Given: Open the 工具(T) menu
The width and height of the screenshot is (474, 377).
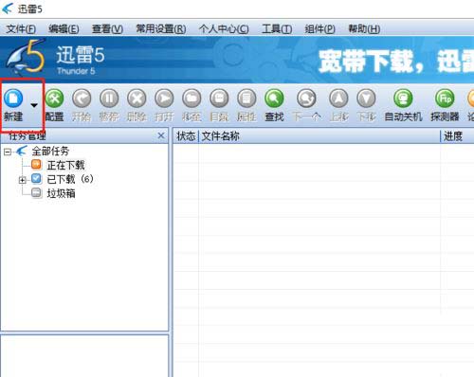Looking at the screenshot, I should click(277, 29).
